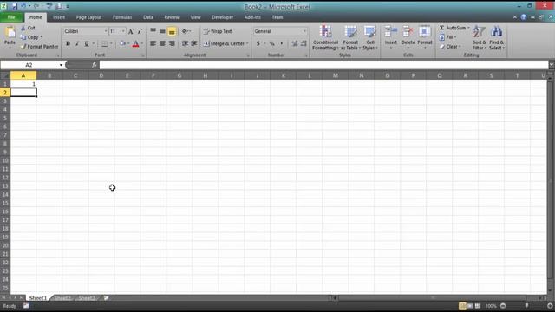
Task: Open Conditional Formatting menu
Action: tap(325, 37)
